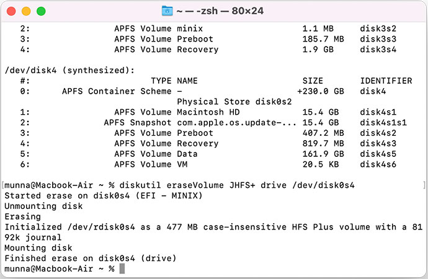Click the home folder icon in title bar
Image resolution: width=428 pixels, height=279 pixels.
(167, 11)
